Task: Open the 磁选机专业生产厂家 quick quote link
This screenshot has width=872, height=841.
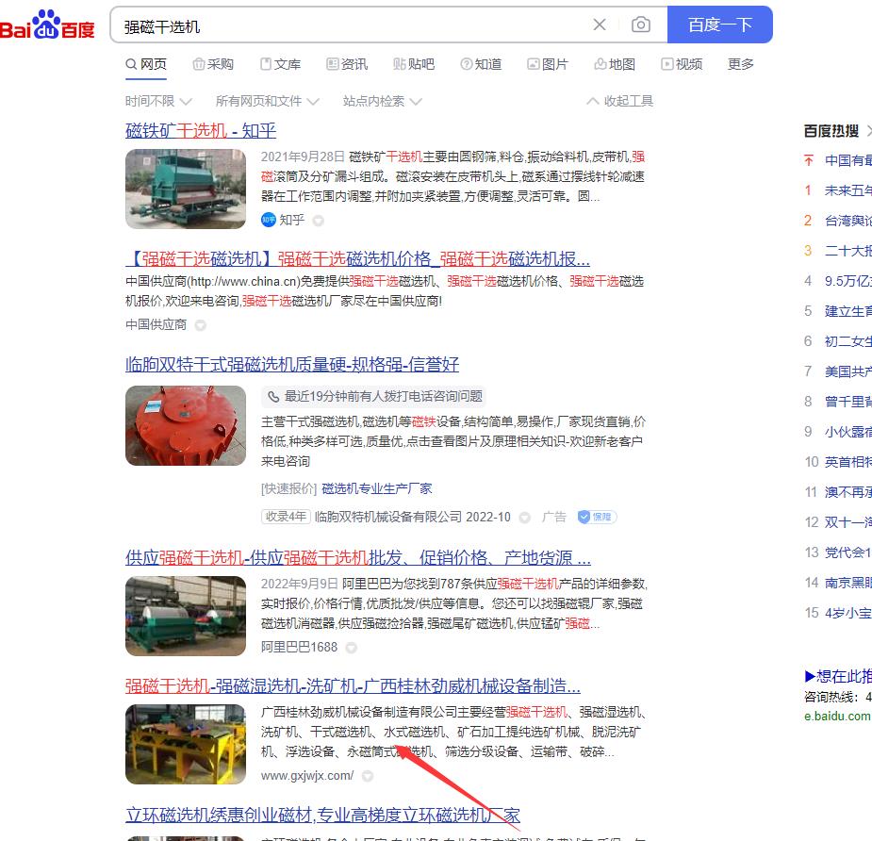Action: (376, 489)
